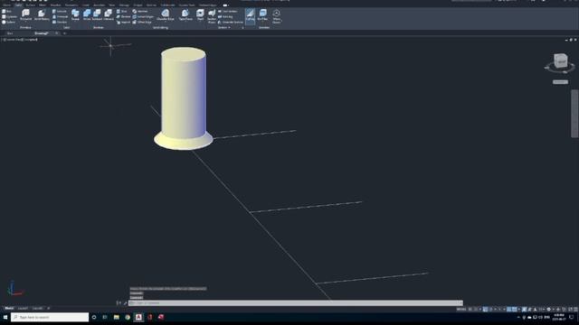The image size is (579, 325).
Task: Select the Sphere primitive tool
Action: tap(8, 22)
